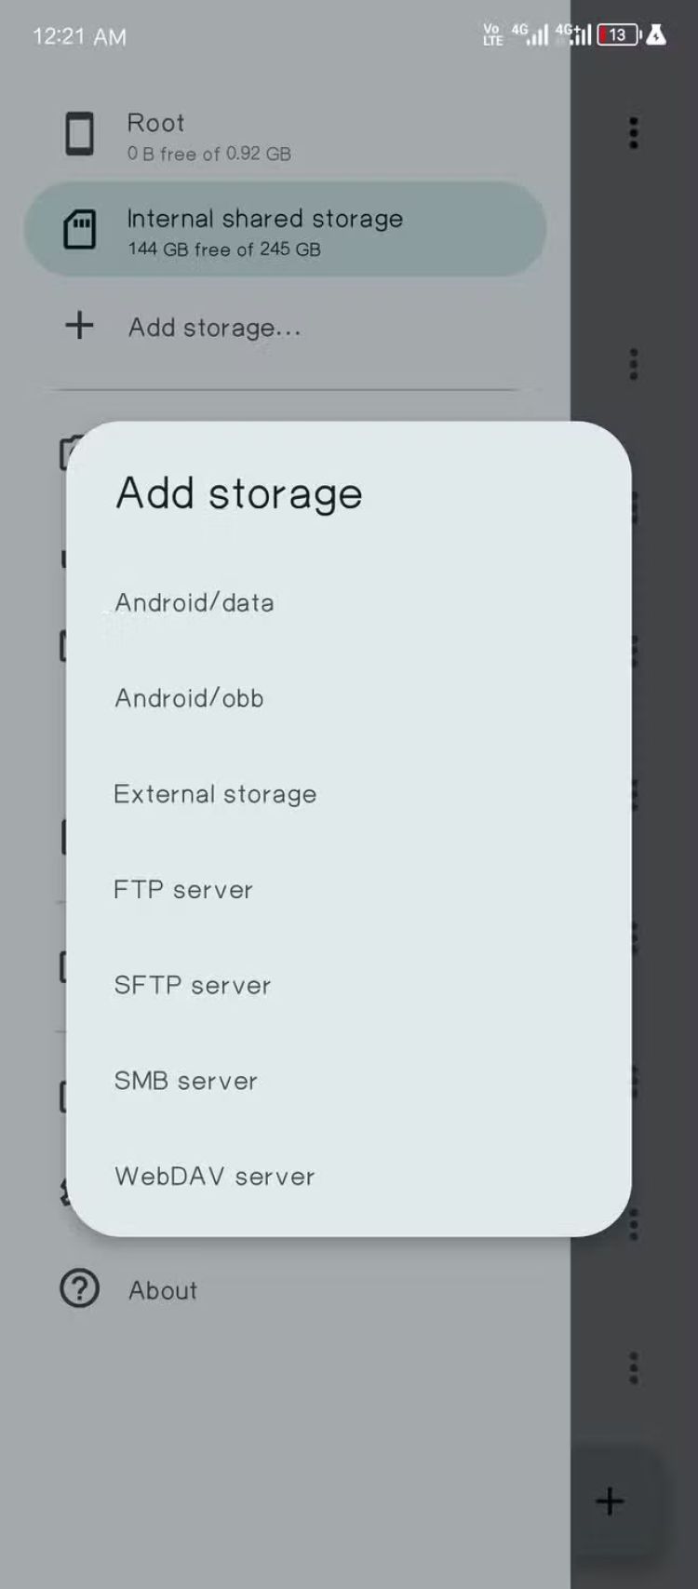Add a WebDAV server storage
The height and width of the screenshot is (1589, 698).
click(x=215, y=1177)
